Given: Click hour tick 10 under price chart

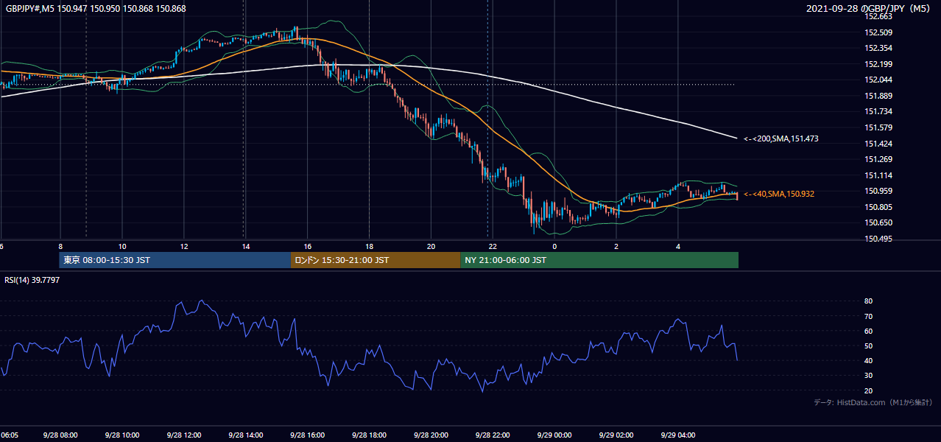Looking at the screenshot, I should click(122, 246).
